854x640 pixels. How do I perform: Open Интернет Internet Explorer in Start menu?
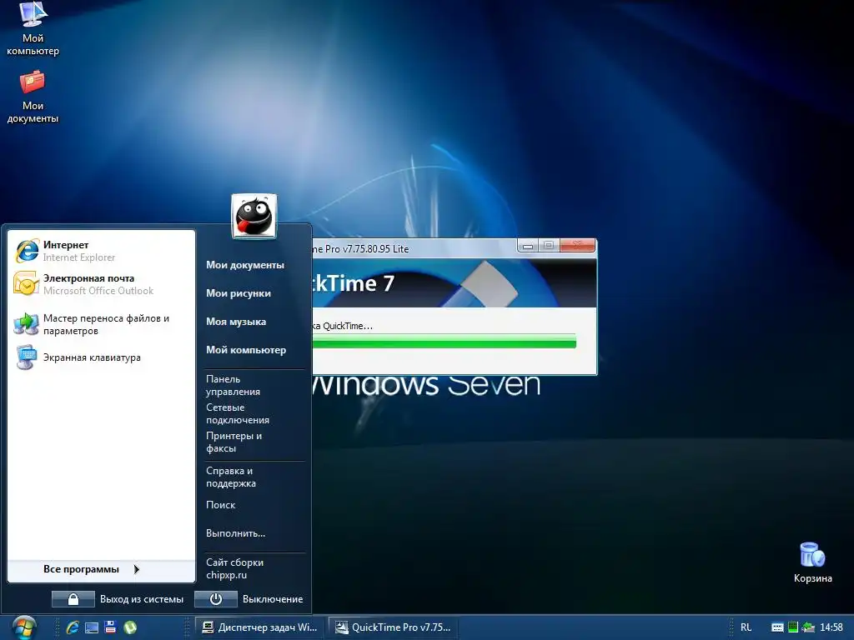(x=103, y=251)
